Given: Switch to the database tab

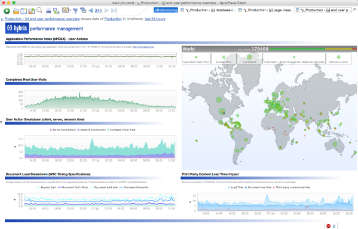Looking at the screenshot, I should (208, 10).
